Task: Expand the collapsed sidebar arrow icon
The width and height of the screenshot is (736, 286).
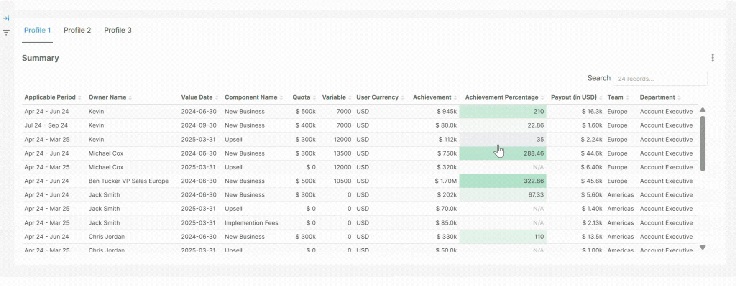Action: pyautogui.click(x=6, y=18)
